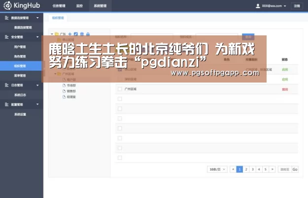Open the 10条/页 page size dropdown

(x=217, y=169)
